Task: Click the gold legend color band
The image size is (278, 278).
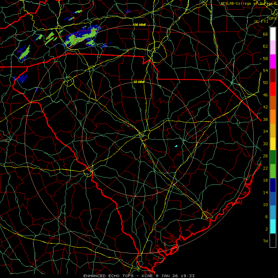Action: [x=273, y=131]
